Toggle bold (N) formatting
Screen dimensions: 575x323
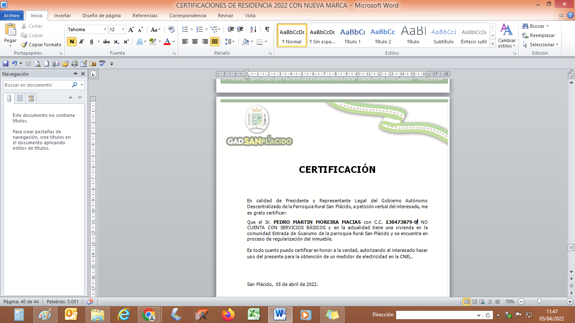pos(72,42)
